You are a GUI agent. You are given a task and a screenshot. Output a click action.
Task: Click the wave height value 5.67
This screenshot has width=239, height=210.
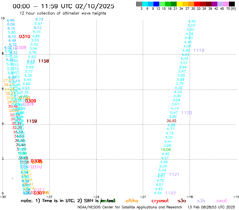[38, 24]
